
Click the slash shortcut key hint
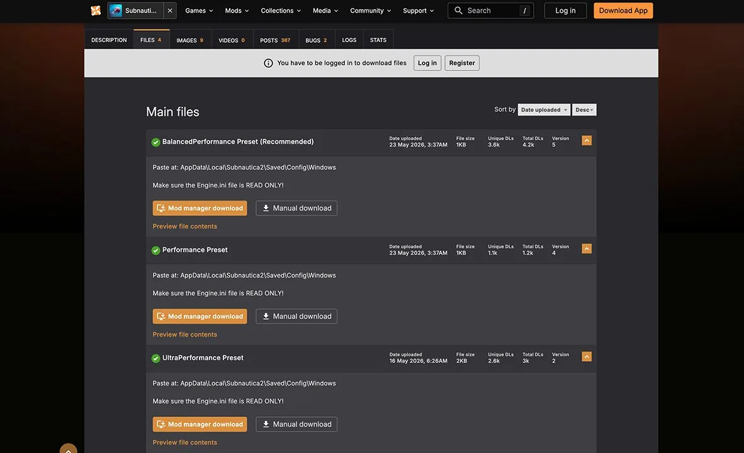coord(524,11)
